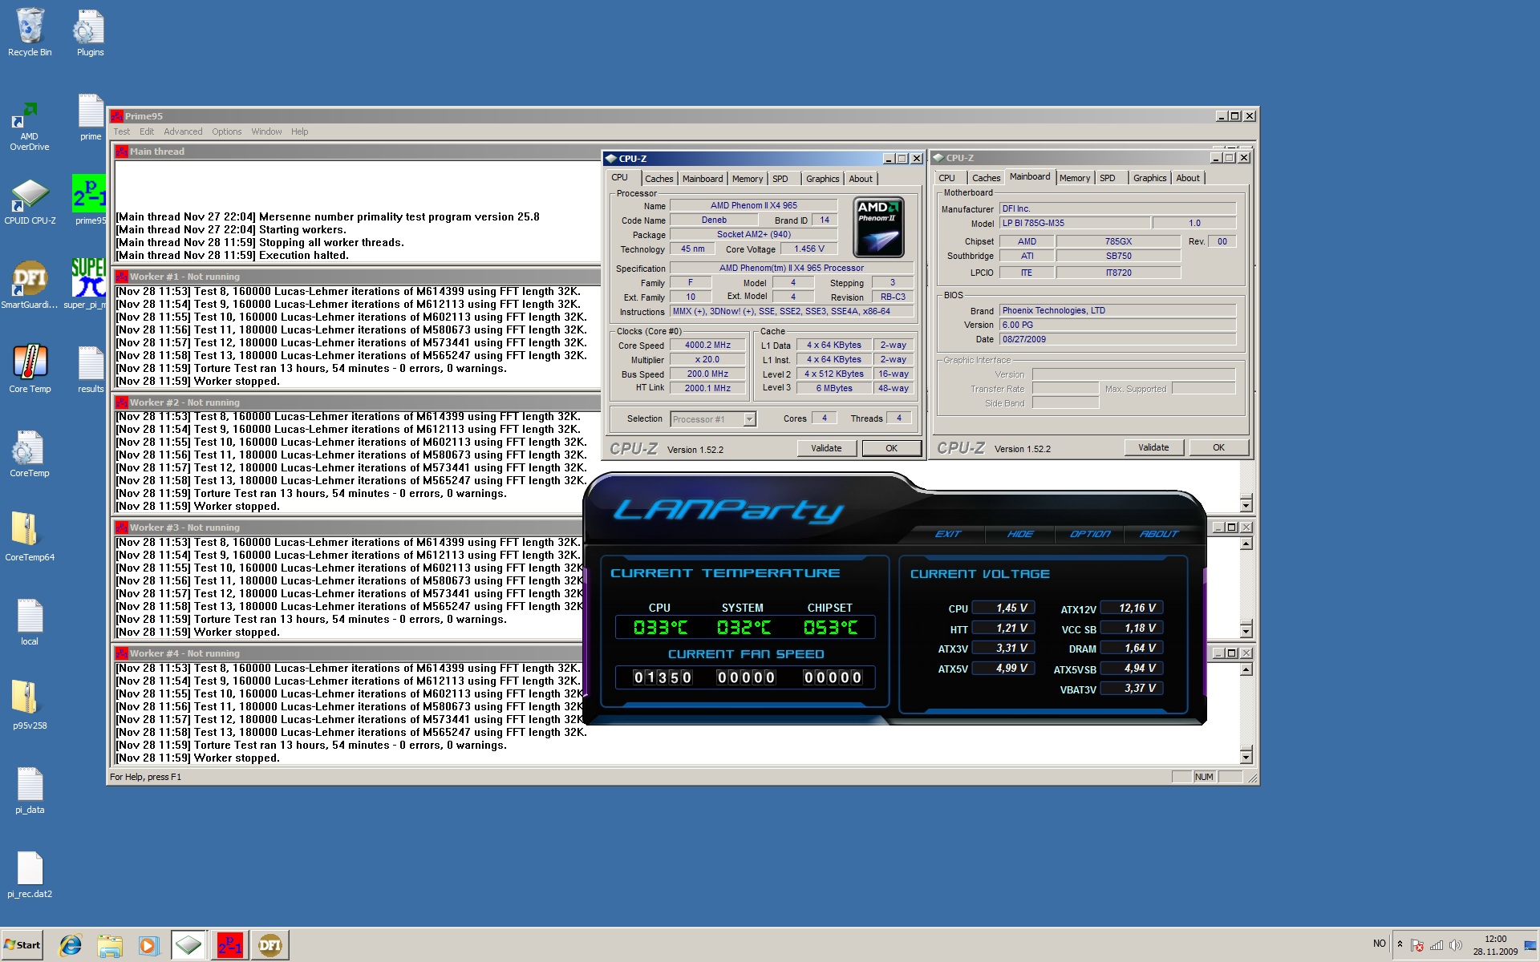Image resolution: width=1540 pixels, height=962 pixels.
Task: Switch to Mainboard tab in left CPU-Z
Action: [x=703, y=179]
